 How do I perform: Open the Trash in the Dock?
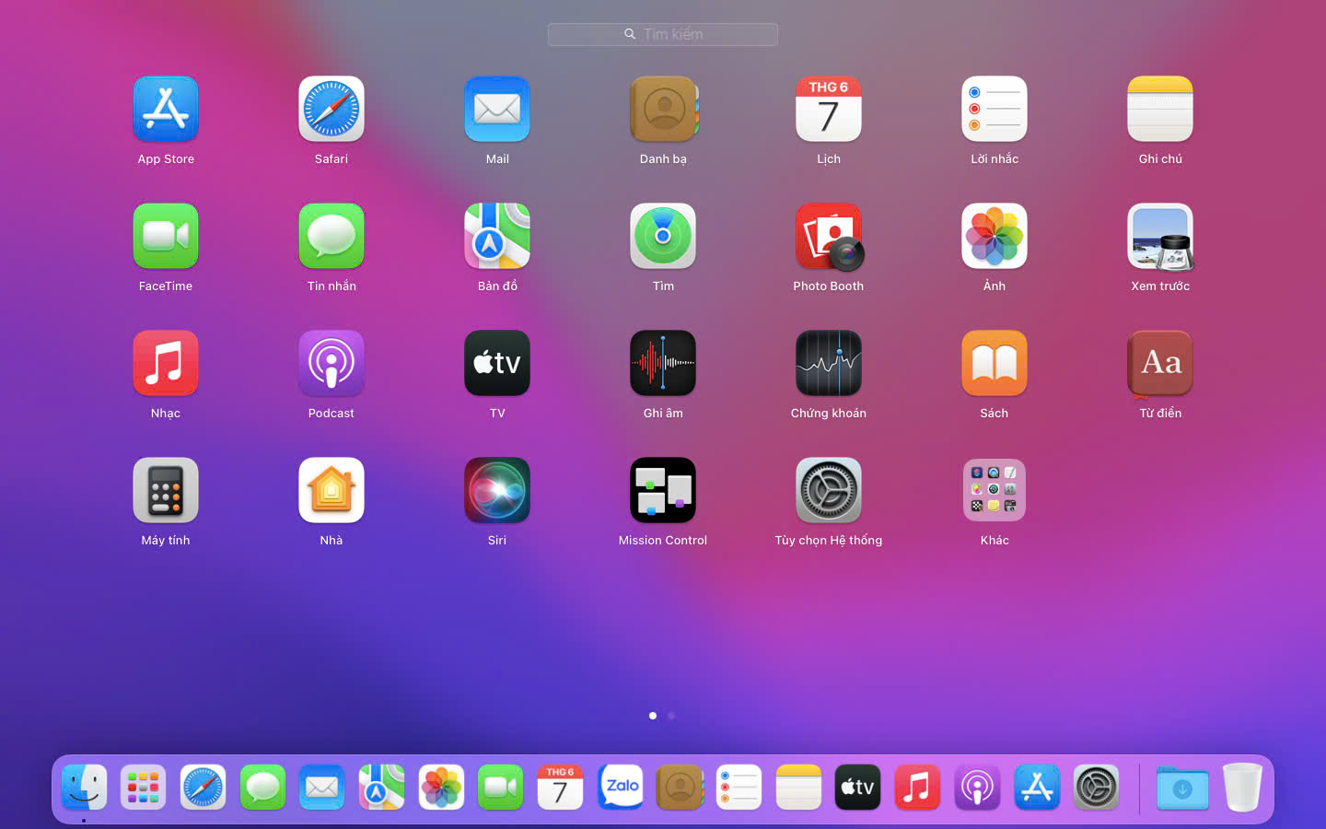[x=1242, y=788]
